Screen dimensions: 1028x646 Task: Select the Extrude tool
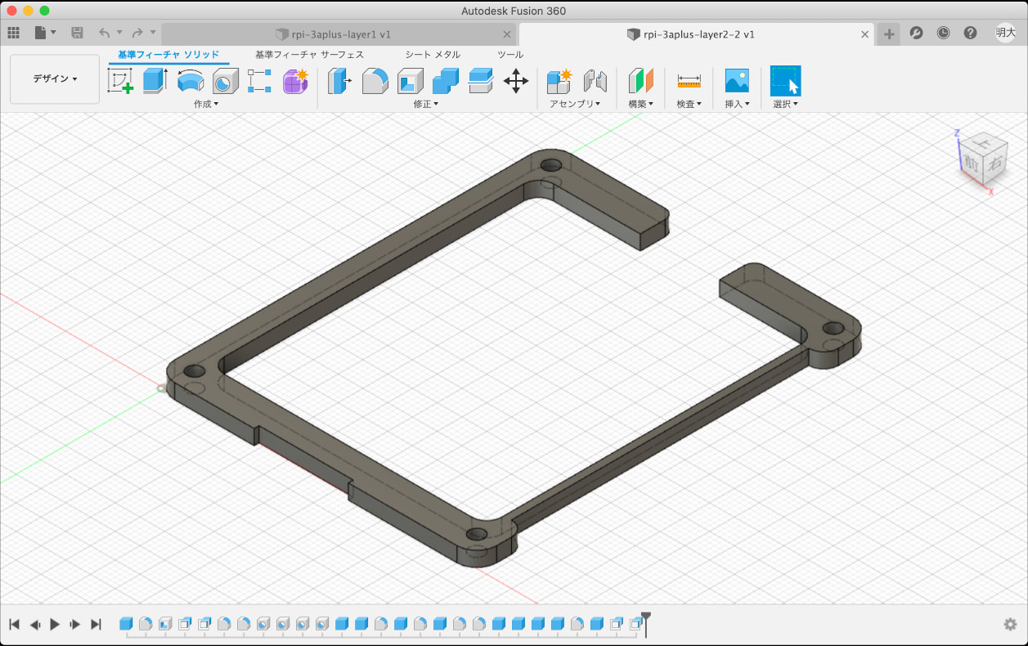pyautogui.click(x=155, y=81)
